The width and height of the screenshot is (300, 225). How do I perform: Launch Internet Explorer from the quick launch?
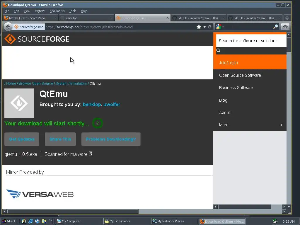click(x=30, y=221)
